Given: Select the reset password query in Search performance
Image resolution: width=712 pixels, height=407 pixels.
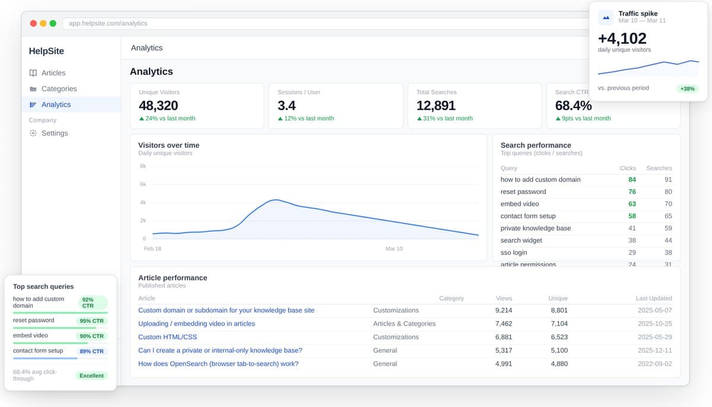Looking at the screenshot, I should (586, 192).
